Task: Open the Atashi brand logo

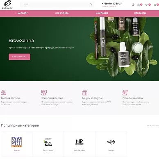Action: [x=16, y=142]
